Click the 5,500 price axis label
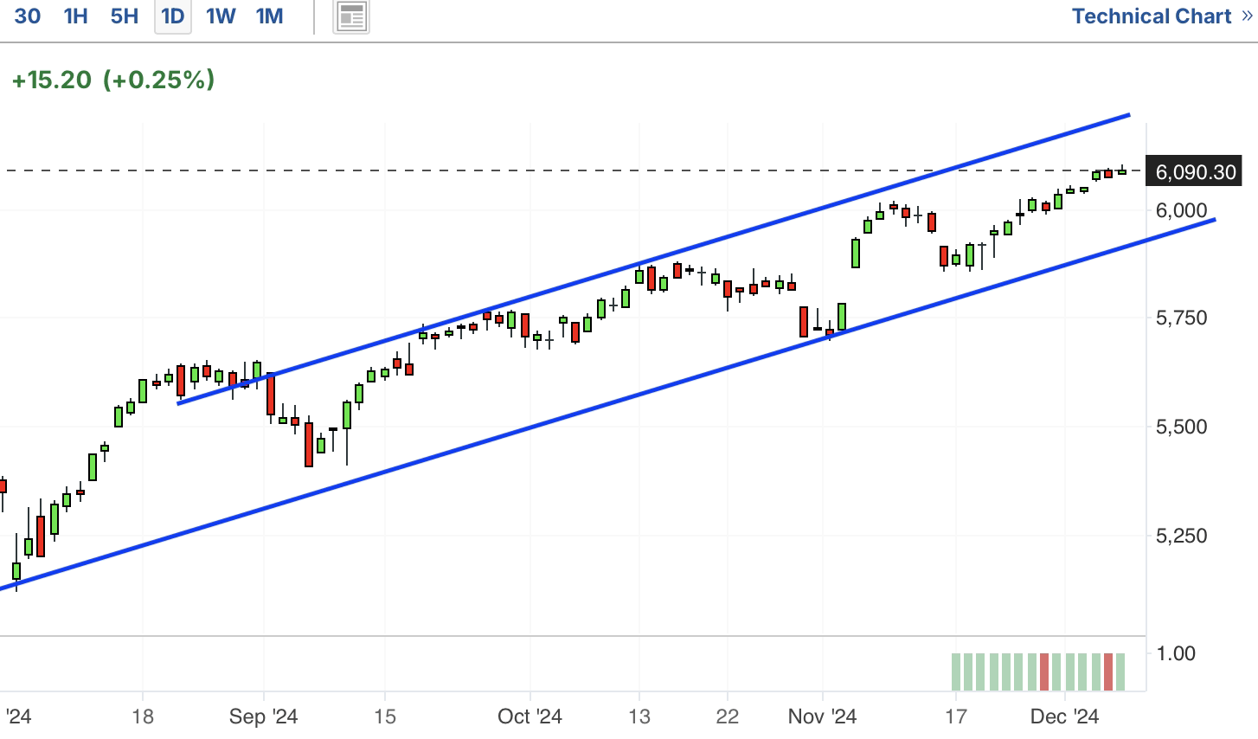The width and height of the screenshot is (1258, 739). tap(1181, 427)
